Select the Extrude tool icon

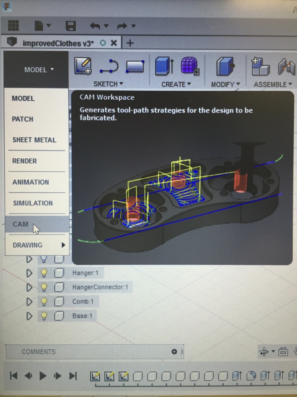click(164, 66)
